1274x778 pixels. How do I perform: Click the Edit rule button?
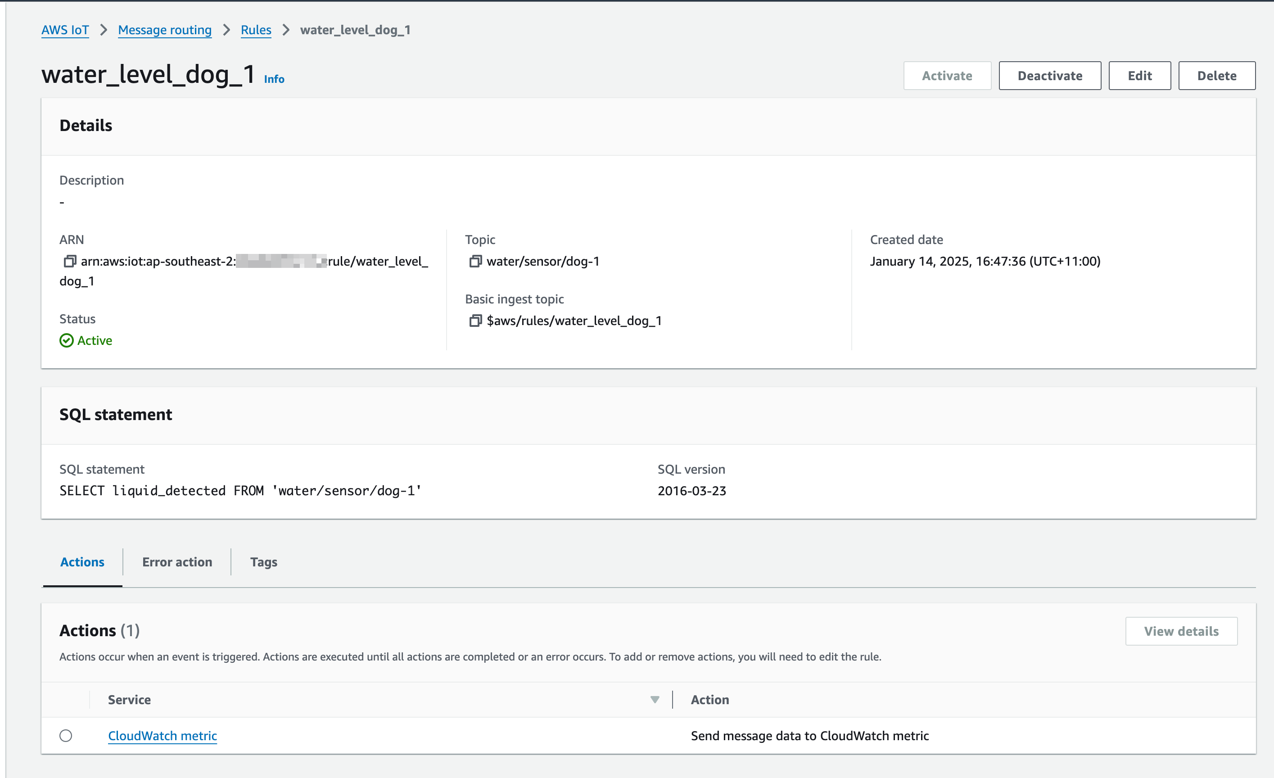click(1139, 76)
